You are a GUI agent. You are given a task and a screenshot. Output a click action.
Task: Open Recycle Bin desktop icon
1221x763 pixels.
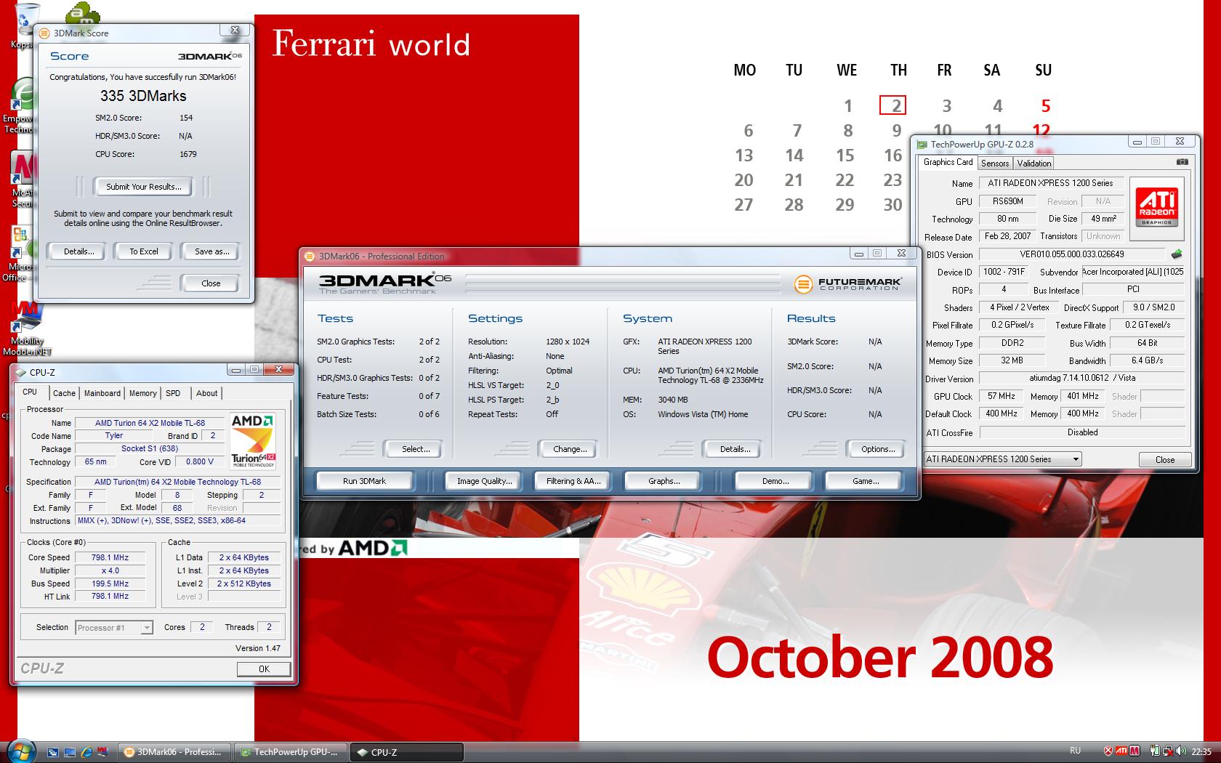tap(24, 25)
